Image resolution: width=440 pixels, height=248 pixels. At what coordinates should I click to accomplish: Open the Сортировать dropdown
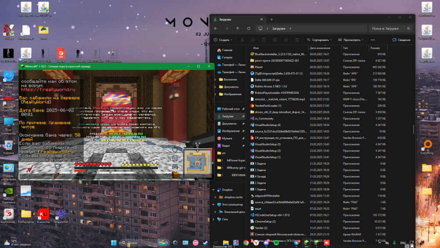pos(319,40)
